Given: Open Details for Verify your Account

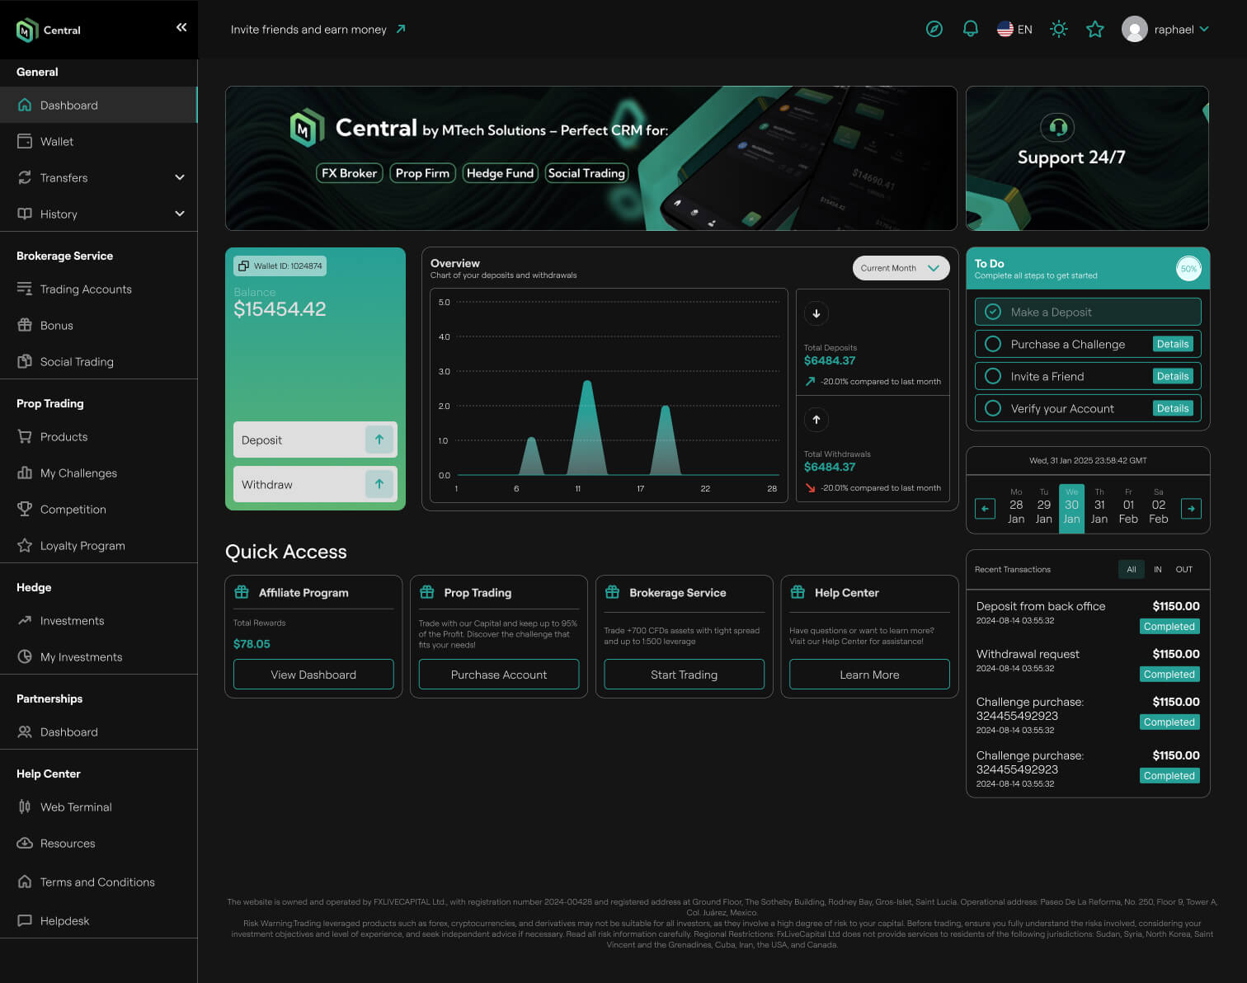Looking at the screenshot, I should [1173, 408].
